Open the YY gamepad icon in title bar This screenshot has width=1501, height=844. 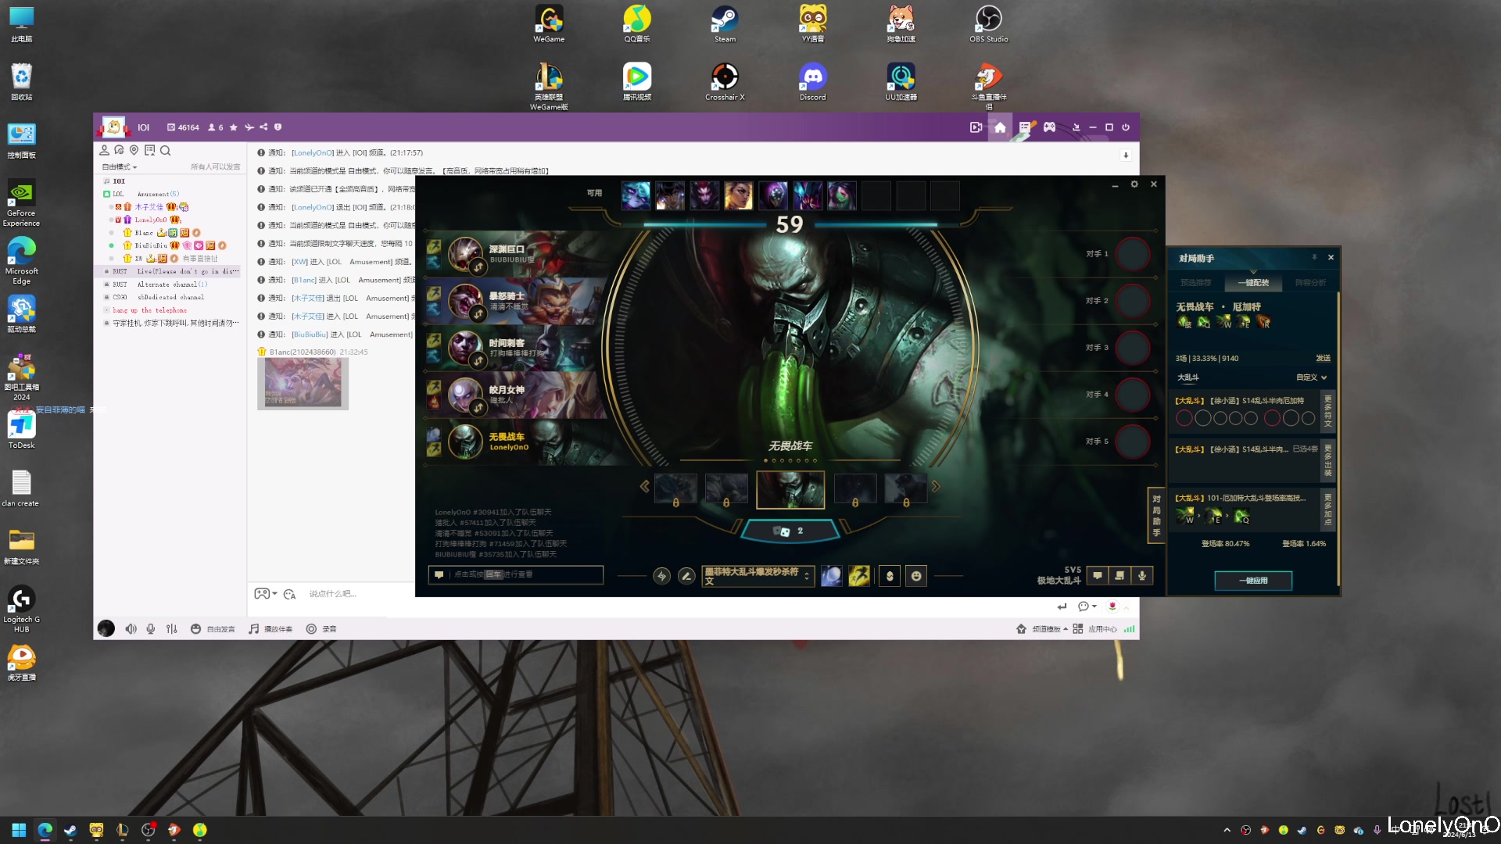tap(1049, 127)
